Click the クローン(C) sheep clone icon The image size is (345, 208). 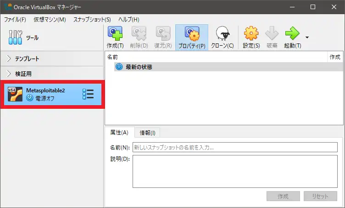click(223, 34)
